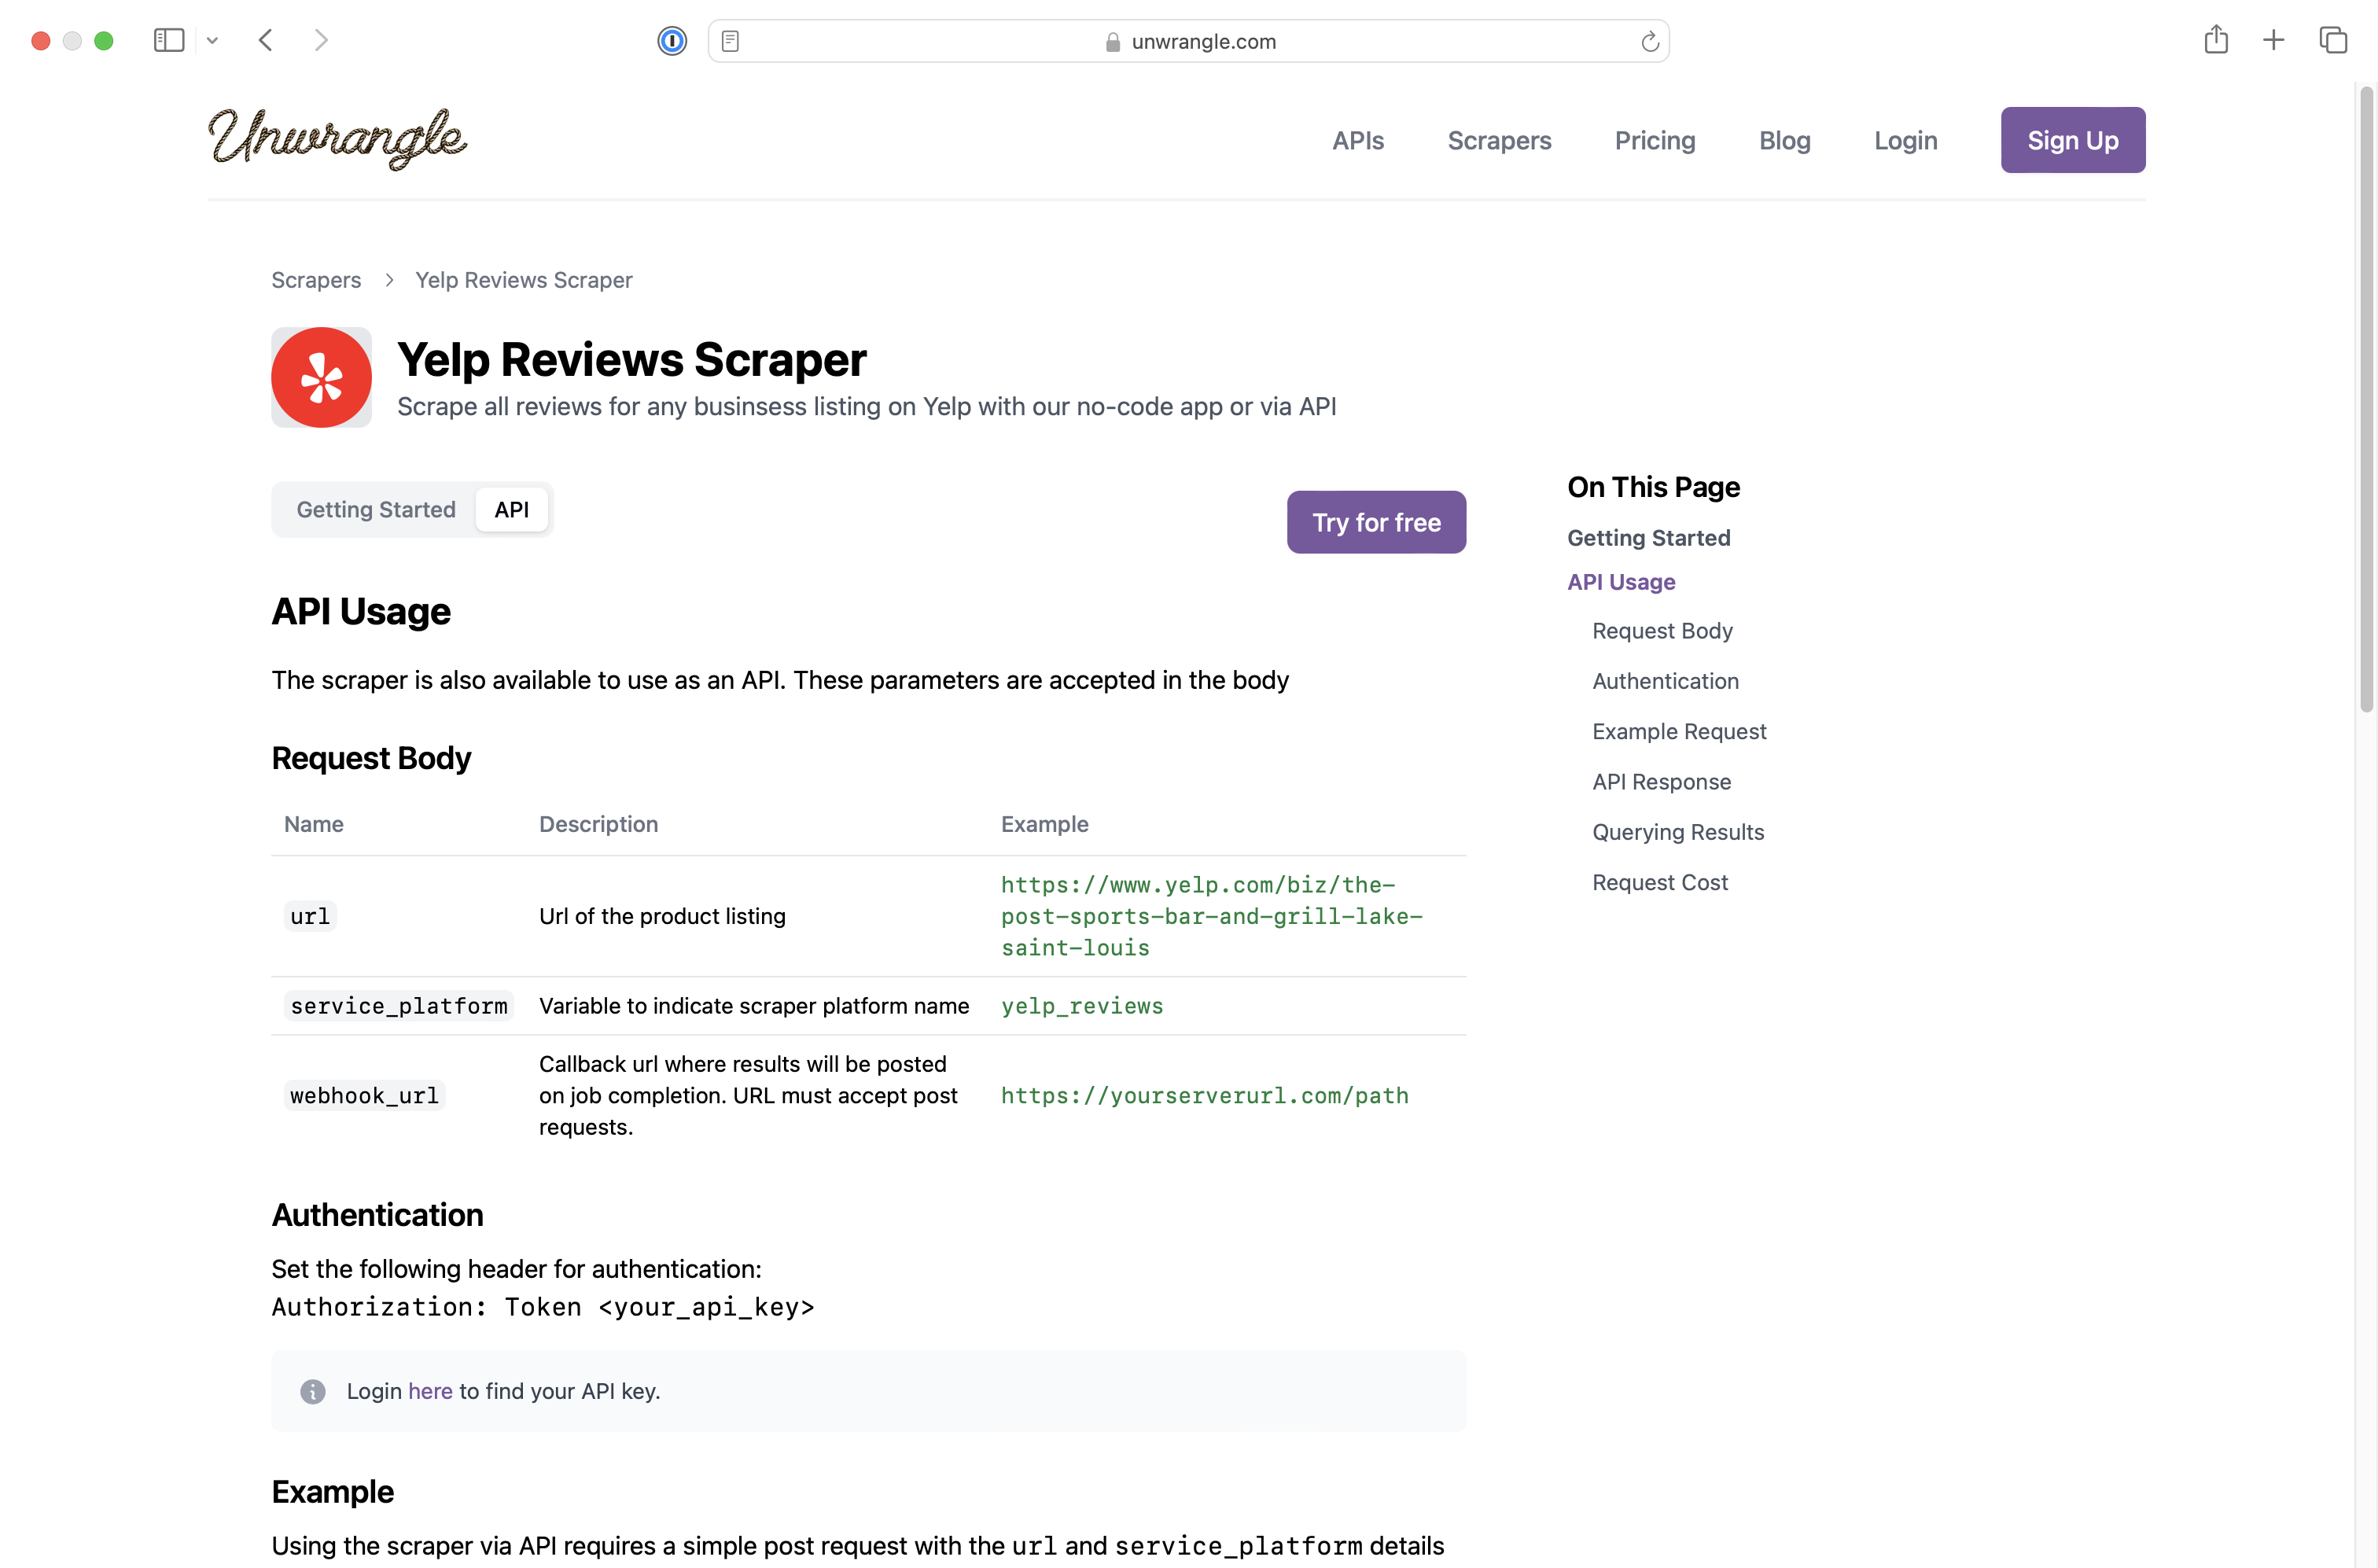2378x1568 pixels.
Task: Click 'Variable to indicate scraper platform name' text
Action: click(754, 1006)
